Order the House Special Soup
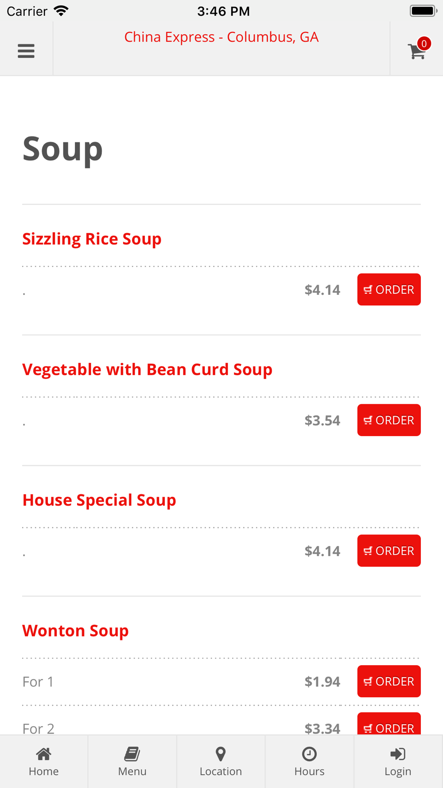Screen dimensions: 443x788 click(x=389, y=550)
